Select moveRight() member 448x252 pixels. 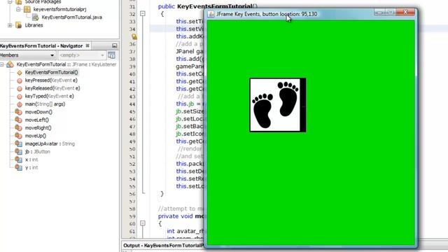click(38, 128)
